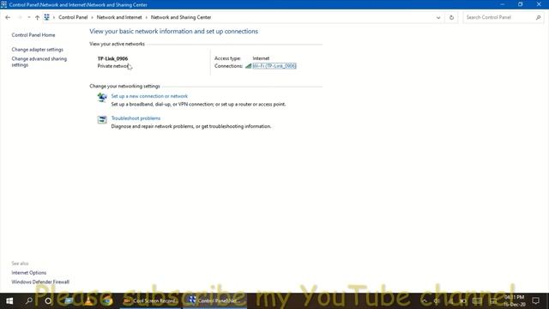Open the recent locations dropdown arrow
The image size is (549, 309).
click(28, 17)
